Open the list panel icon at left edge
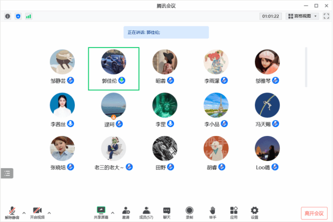Image resolution: width=333 pixels, height=222 pixels. pyautogui.click(x=7, y=173)
